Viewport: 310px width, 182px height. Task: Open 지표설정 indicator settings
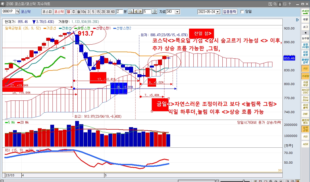click(x=305, y=53)
